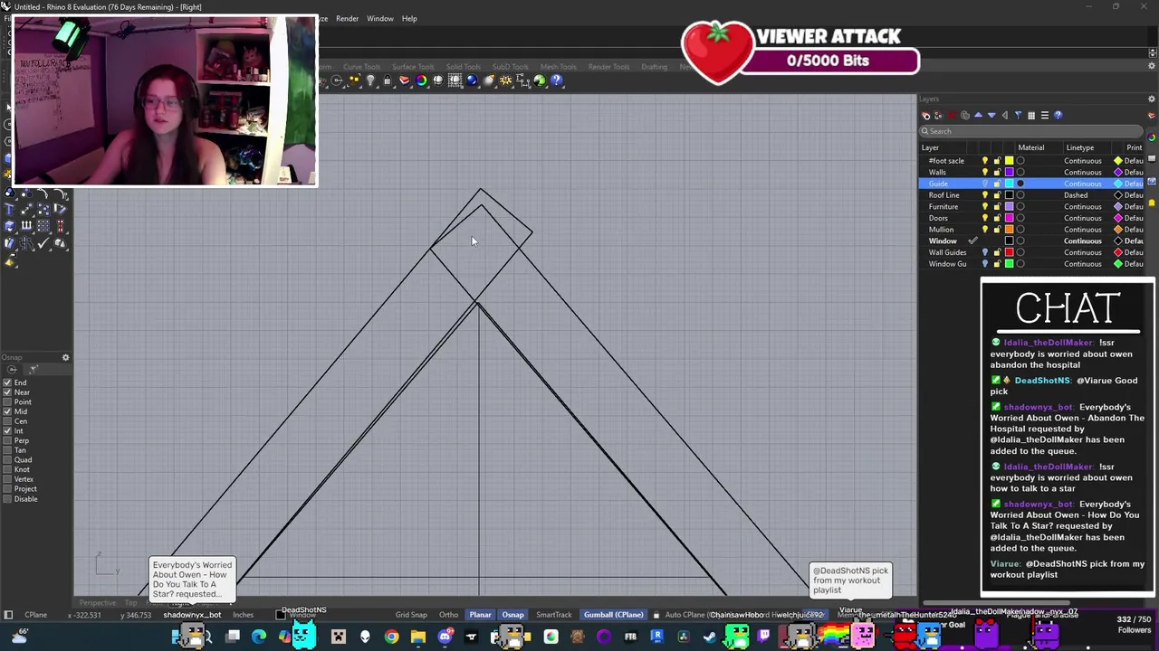Enable the Cen osnap checkbox

[x=7, y=421]
